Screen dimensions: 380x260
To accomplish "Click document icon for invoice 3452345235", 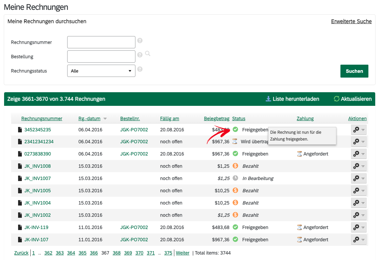I will (x=20, y=130).
